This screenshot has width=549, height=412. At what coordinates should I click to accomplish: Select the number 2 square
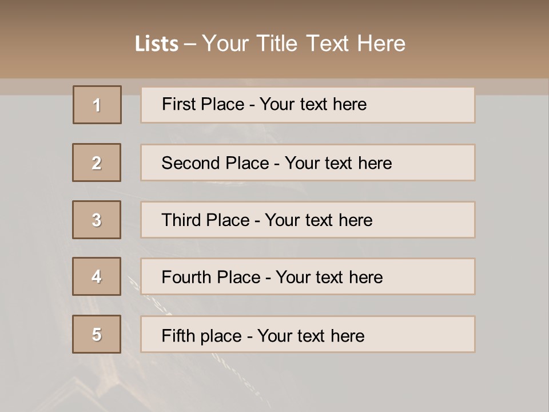[x=97, y=163]
